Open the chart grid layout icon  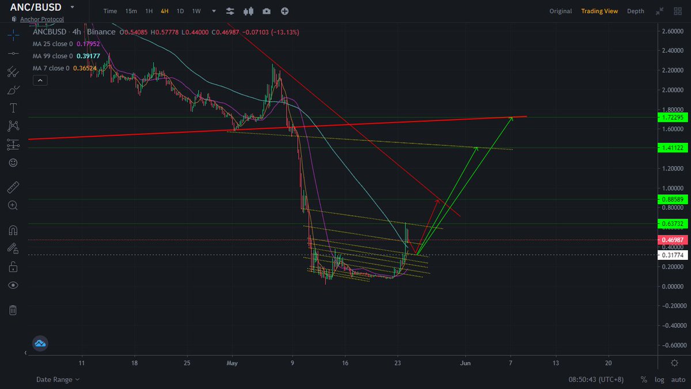677,11
